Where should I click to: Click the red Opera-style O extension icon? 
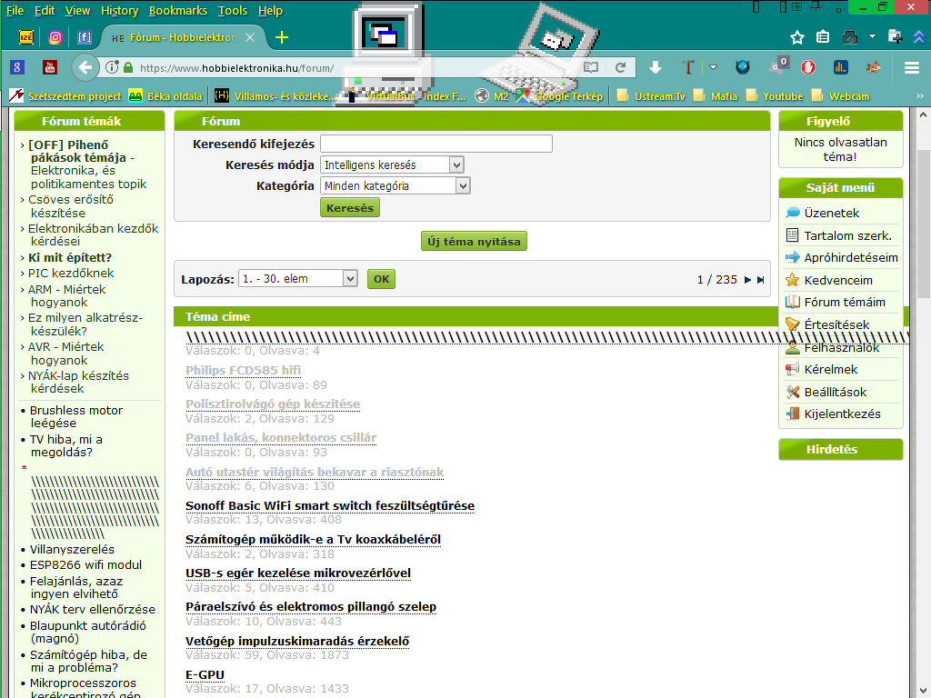(x=808, y=67)
